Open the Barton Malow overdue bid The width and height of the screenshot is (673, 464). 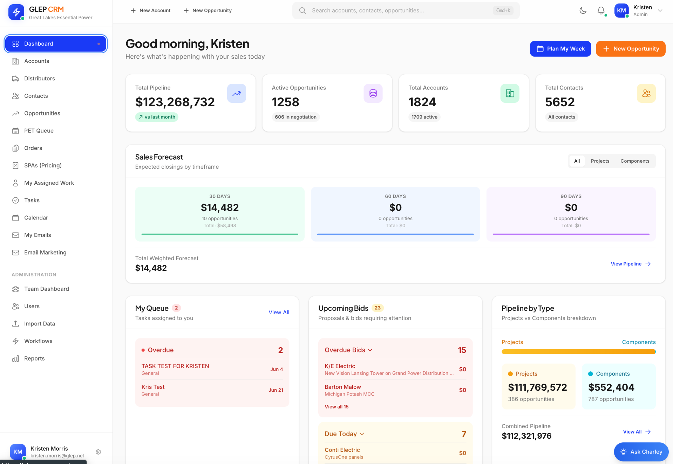pyautogui.click(x=395, y=390)
